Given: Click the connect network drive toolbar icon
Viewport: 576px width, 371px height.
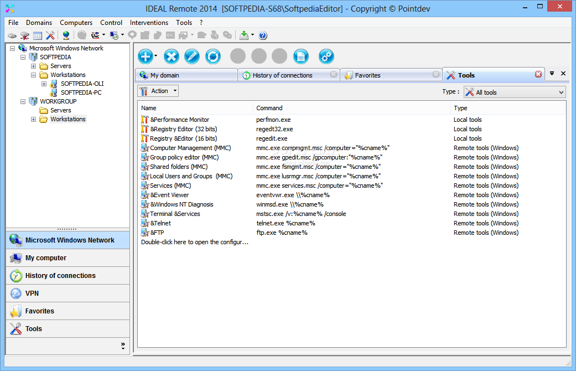Looking at the screenshot, I should coord(12,35).
